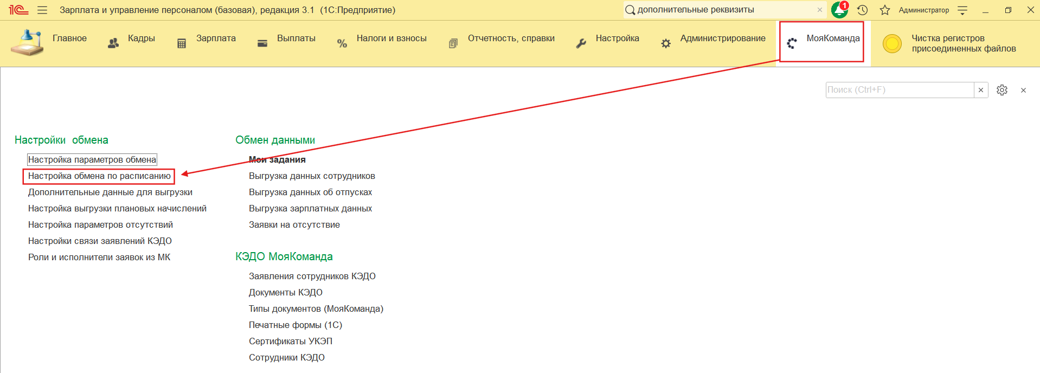Open the Зарплата section

click(215, 38)
